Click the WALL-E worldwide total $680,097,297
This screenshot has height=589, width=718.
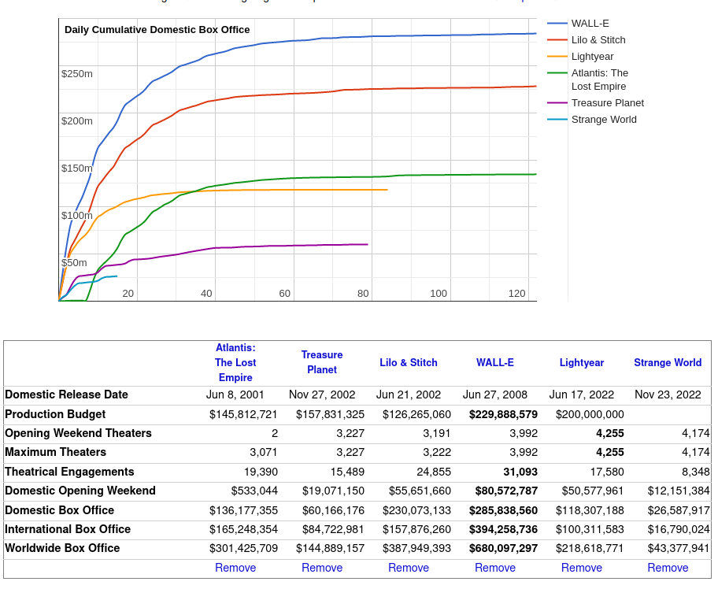coord(503,548)
